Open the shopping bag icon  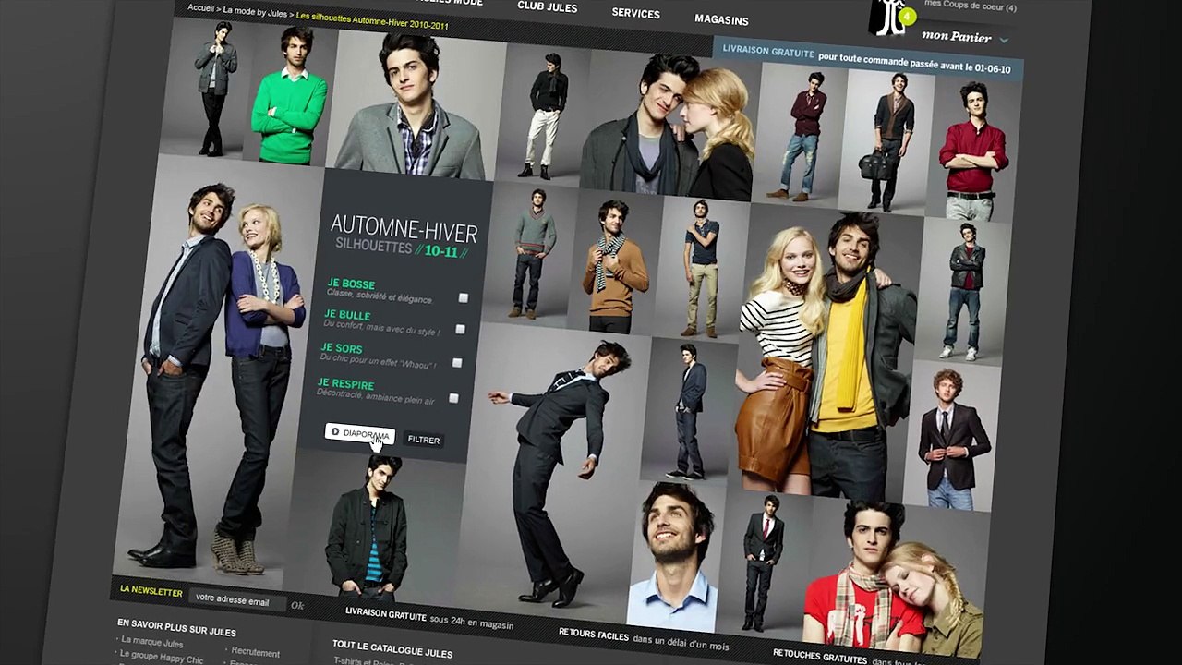click(891, 17)
